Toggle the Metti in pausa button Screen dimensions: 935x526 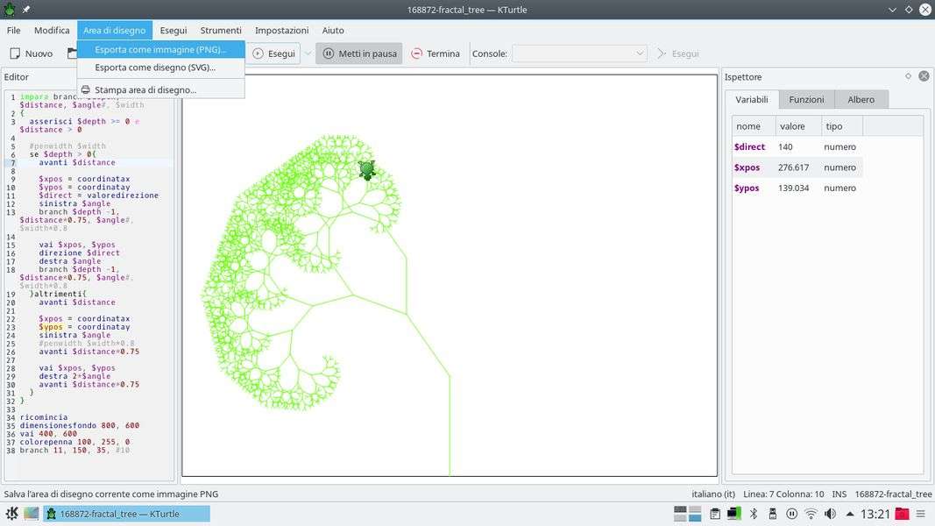359,53
